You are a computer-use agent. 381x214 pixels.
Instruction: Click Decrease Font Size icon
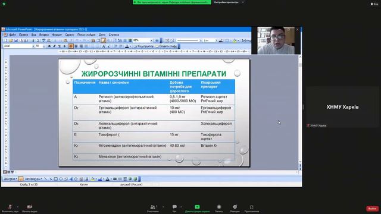(109, 46)
